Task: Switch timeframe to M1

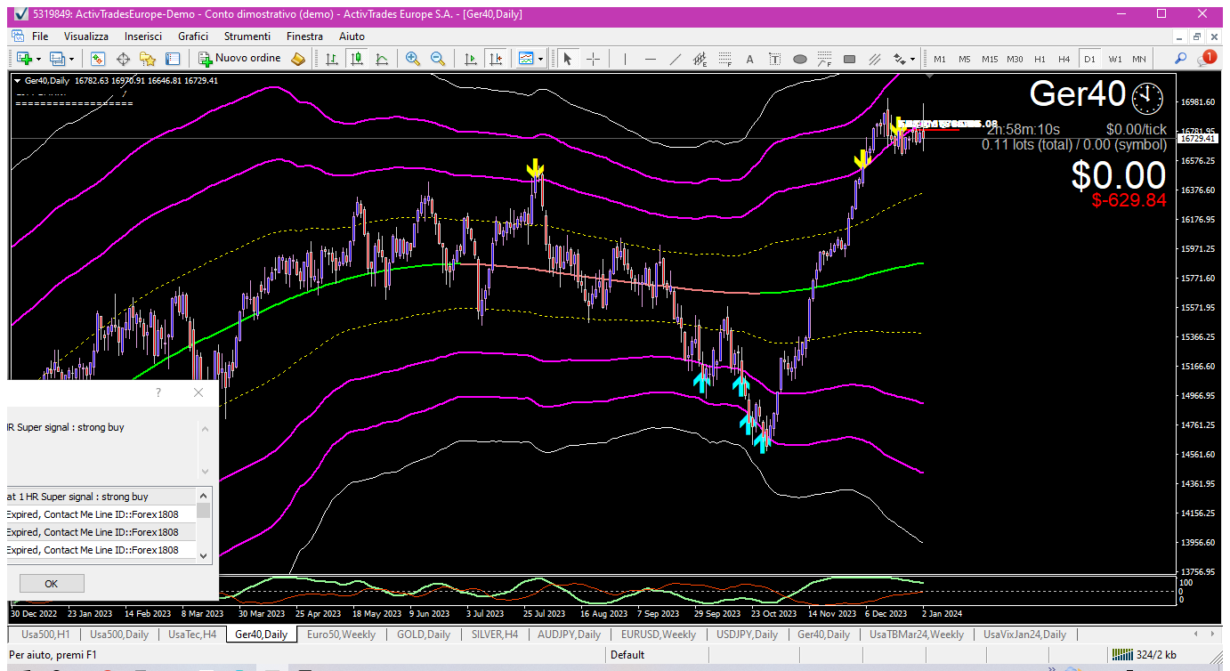Action: coord(940,59)
